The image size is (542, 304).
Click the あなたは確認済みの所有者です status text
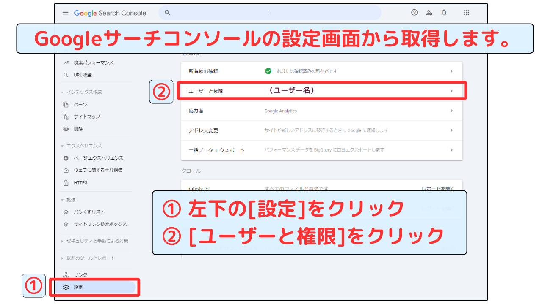coord(307,71)
